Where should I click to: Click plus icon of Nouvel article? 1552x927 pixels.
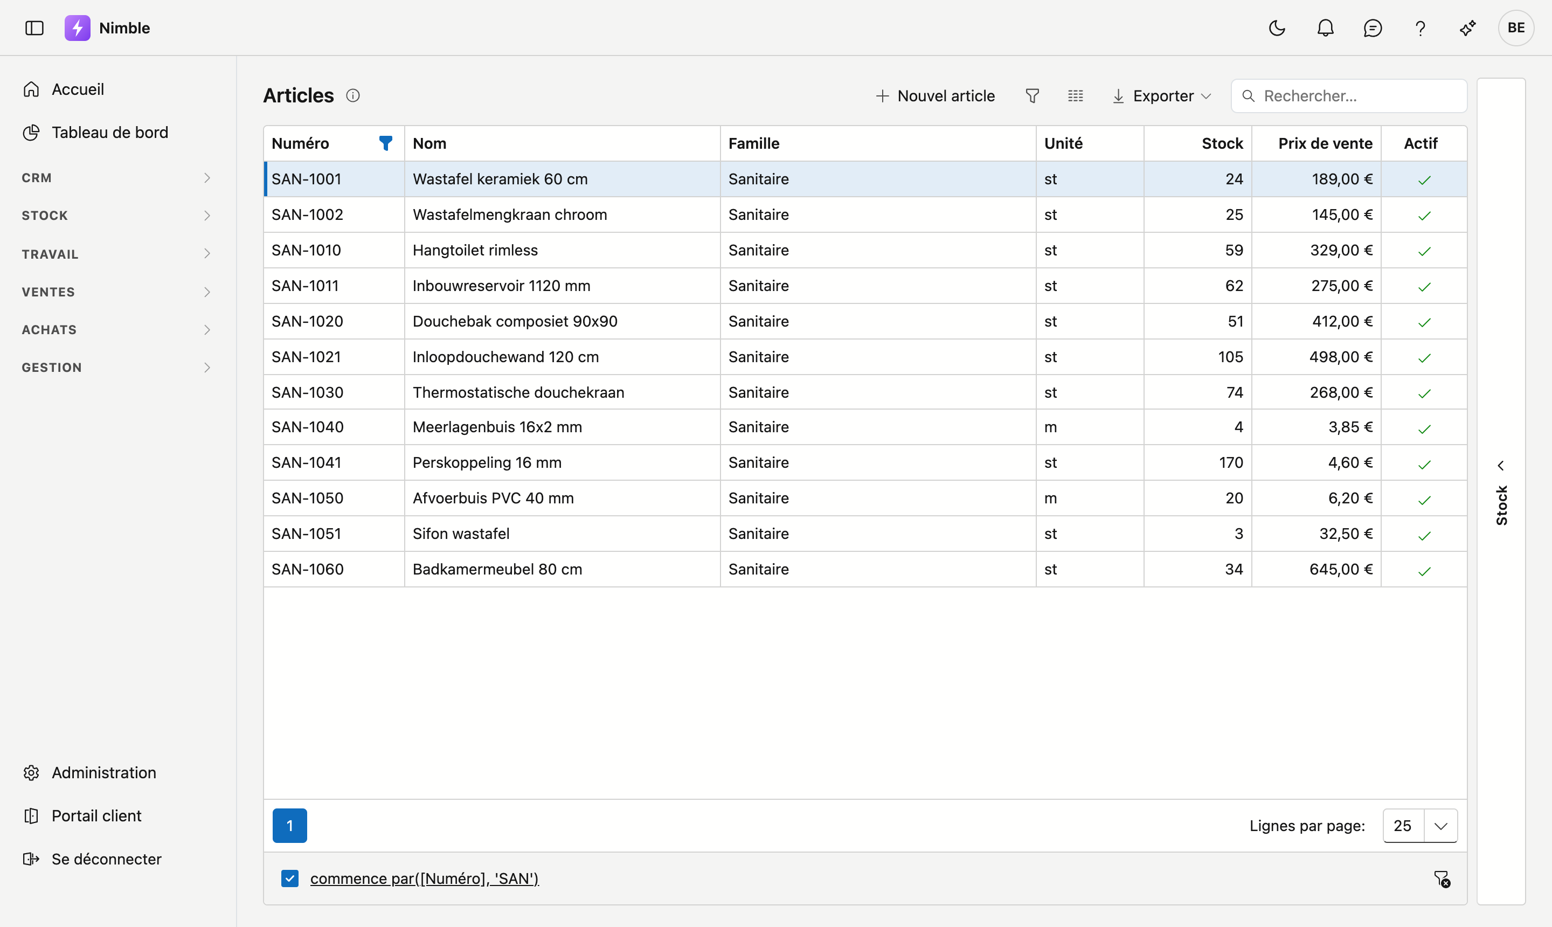pos(883,95)
